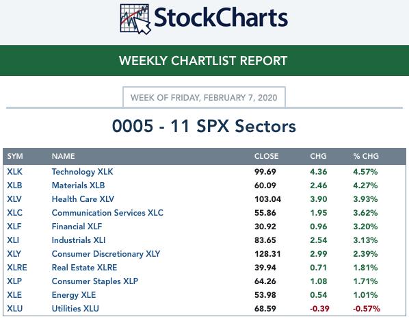
Task: Click the XLF symbol link
Action: tap(14, 227)
